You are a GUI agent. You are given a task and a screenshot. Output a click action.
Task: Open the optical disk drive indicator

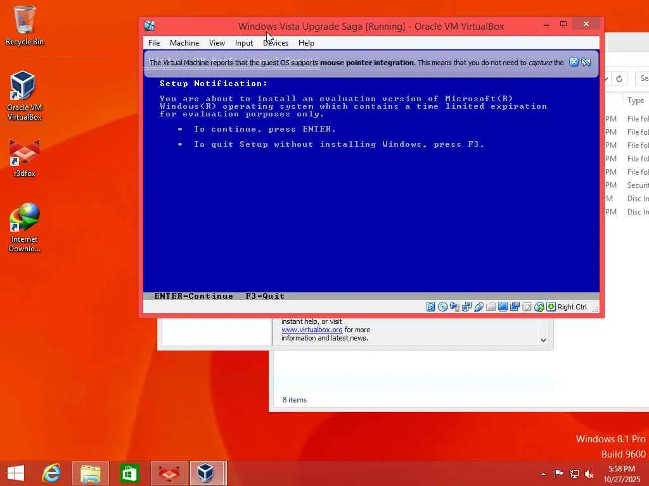pos(442,307)
